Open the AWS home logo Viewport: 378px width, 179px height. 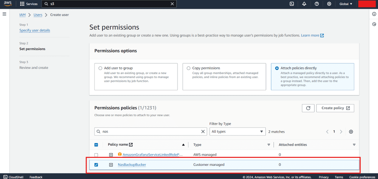pyautogui.click(x=8, y=4)
